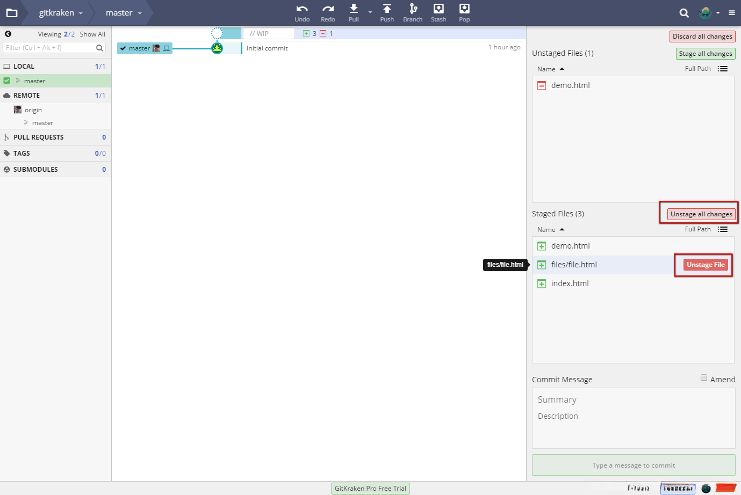Collapse the left panel with the back arrow
741x495 pixels.
point(8,34)
